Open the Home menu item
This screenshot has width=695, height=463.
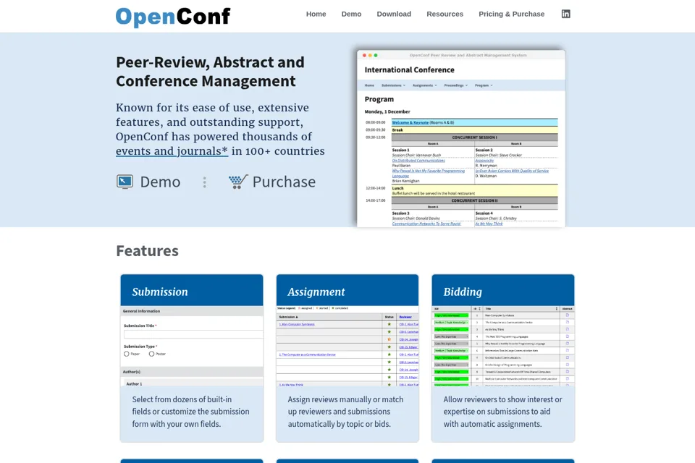click(x=316, y=14)
